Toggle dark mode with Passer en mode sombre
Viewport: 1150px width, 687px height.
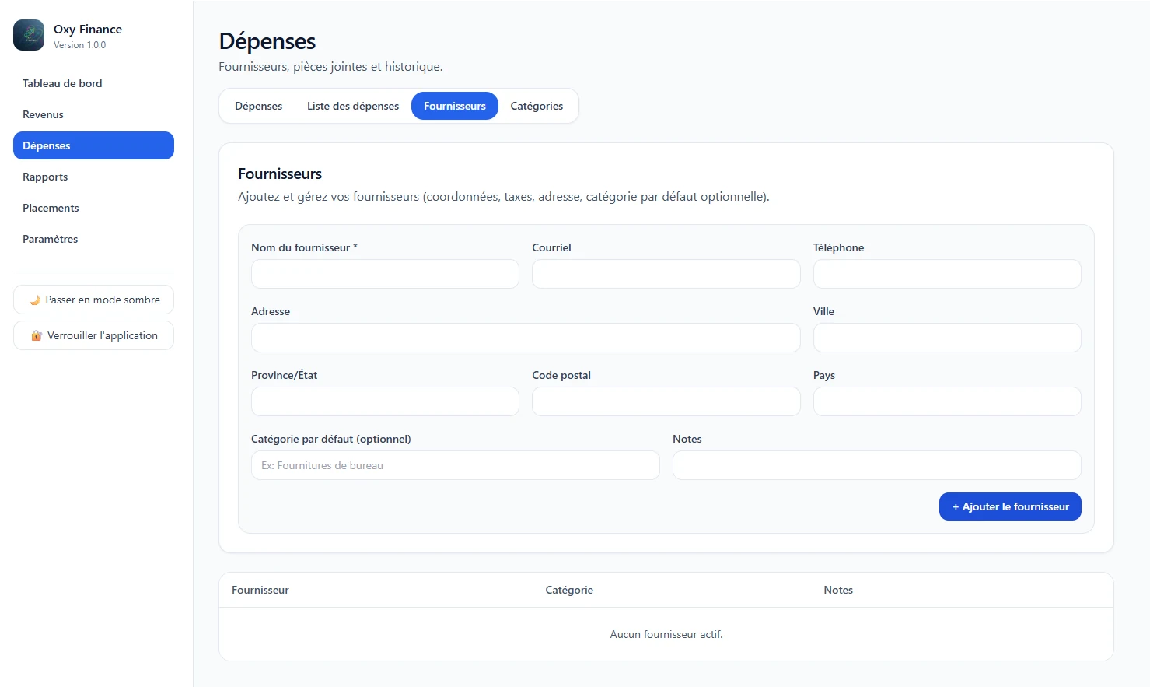[x=93, y=300]
